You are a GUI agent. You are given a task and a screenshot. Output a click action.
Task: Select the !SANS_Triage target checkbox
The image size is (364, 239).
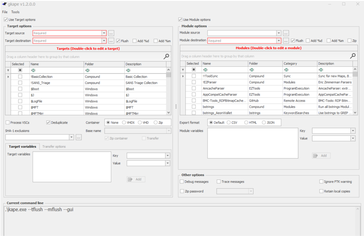coord(20,83)
